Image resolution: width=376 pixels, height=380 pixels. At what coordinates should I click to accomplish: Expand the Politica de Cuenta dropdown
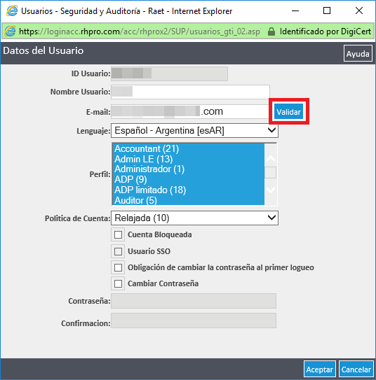(x=194, y=218)
